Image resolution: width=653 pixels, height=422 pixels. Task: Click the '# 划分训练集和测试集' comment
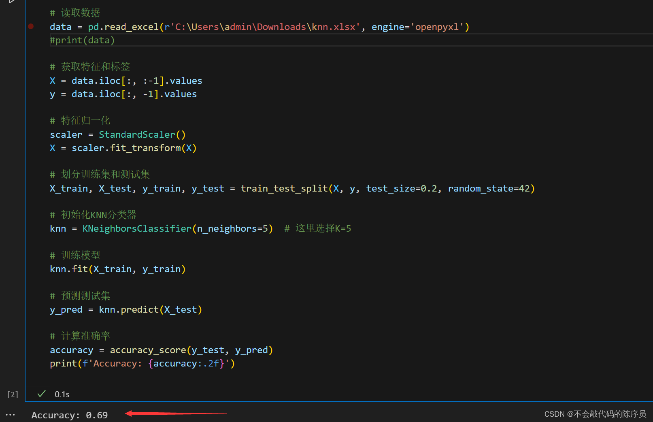[x=100, y=175]
